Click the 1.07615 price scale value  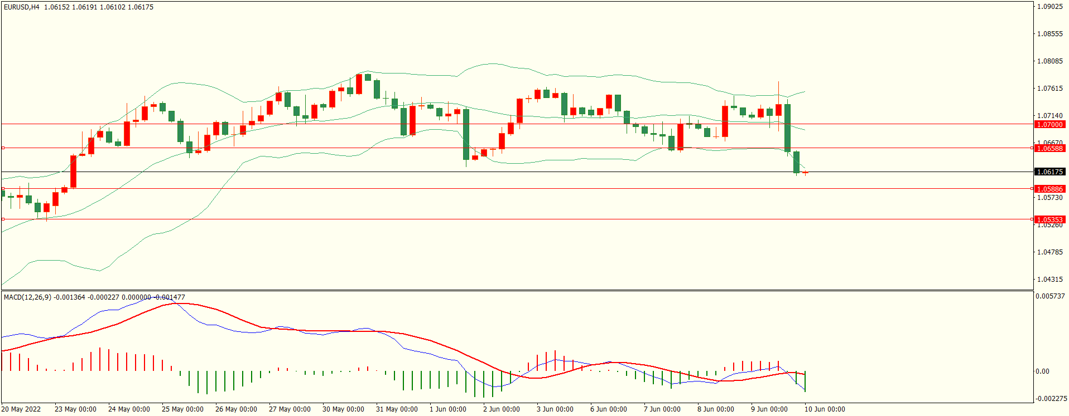point(1049,89)
